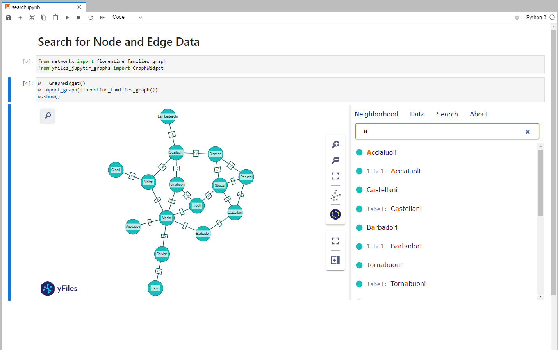
Task: Enter fullscreen mode for the widget
Action: click(x=335, y=240)
